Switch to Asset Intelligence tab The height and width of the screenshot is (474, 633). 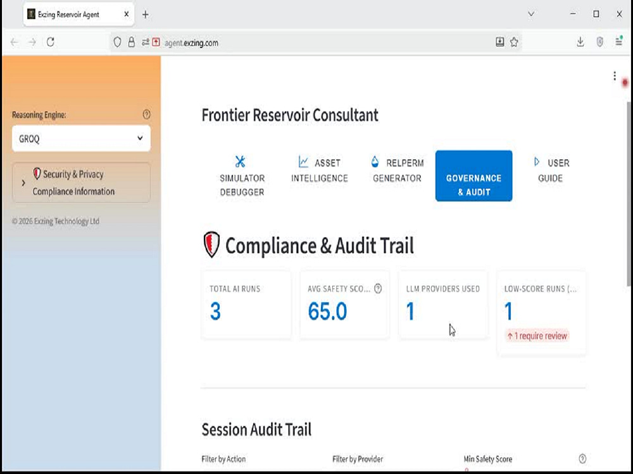point(319,170)
